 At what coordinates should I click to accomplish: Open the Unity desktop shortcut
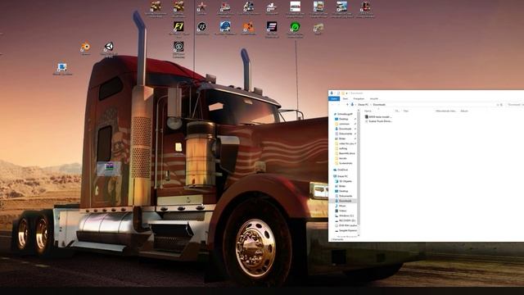[109, 49]
